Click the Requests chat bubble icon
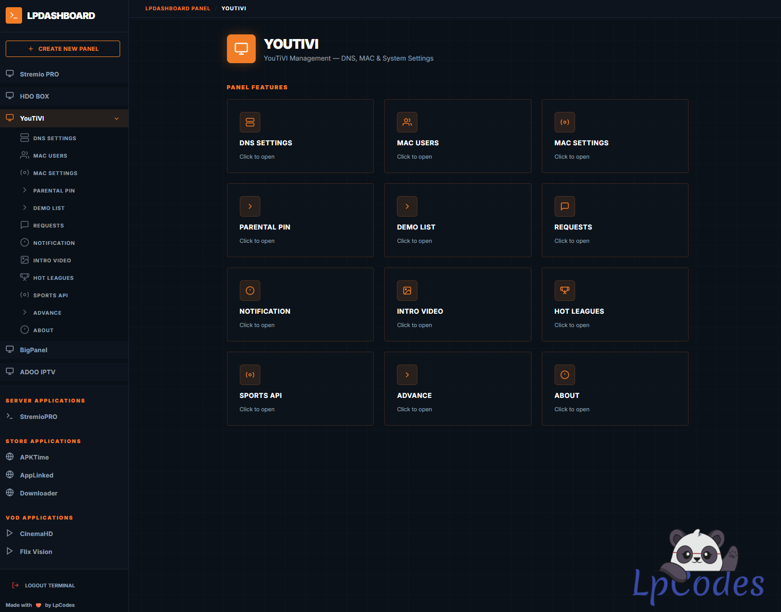 pyautogui.click(x=564, y=206)
